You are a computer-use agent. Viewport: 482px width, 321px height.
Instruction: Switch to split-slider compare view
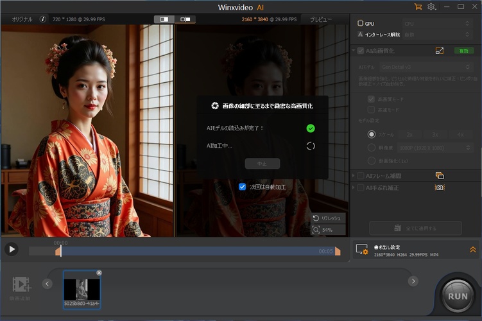164,19
